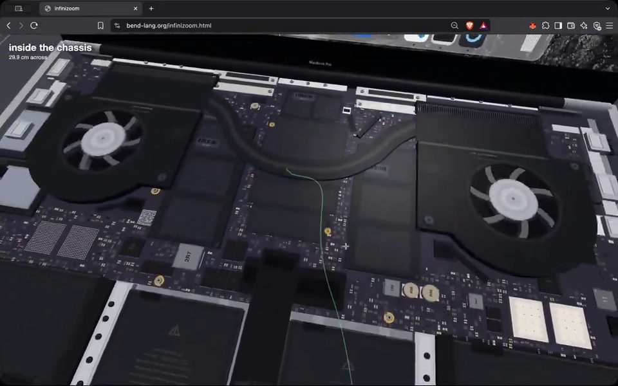
Task: Open the Brave Shields lion icon
Action: point(469,26)
